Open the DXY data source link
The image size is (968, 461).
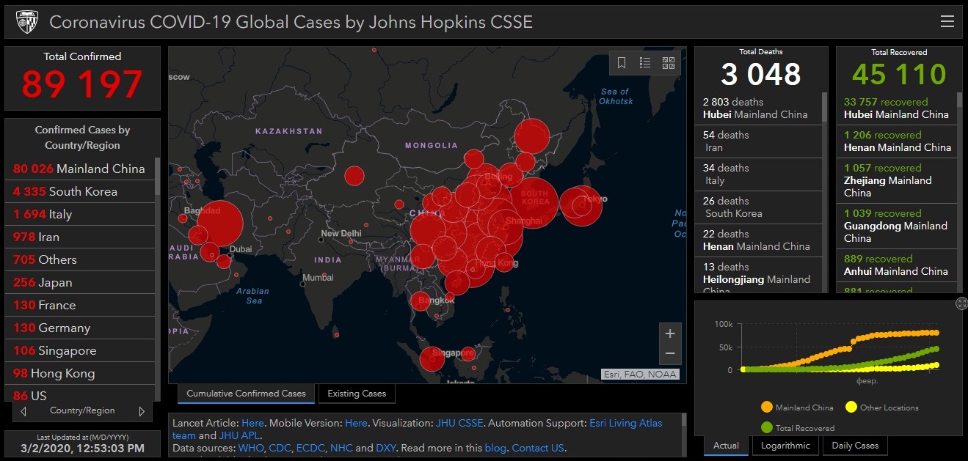(386, 448)
